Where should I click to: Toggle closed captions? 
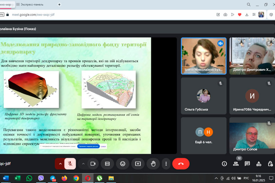[107, 164]
